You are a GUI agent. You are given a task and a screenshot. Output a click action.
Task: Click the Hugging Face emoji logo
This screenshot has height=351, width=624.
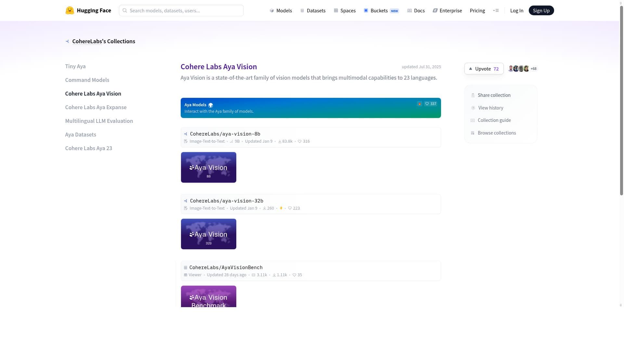tap(70, 10)
